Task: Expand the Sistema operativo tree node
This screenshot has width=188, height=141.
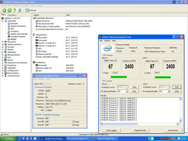Action: pyautogui.click(x=3, y=44)
